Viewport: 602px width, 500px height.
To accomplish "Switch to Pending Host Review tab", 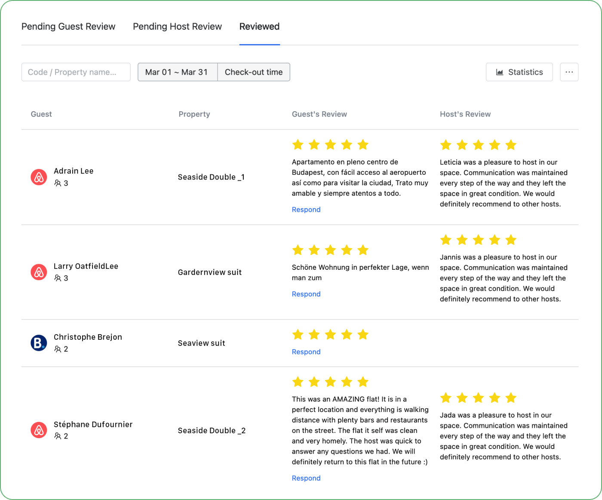I will pyautogui.click(x=177, y=27).
